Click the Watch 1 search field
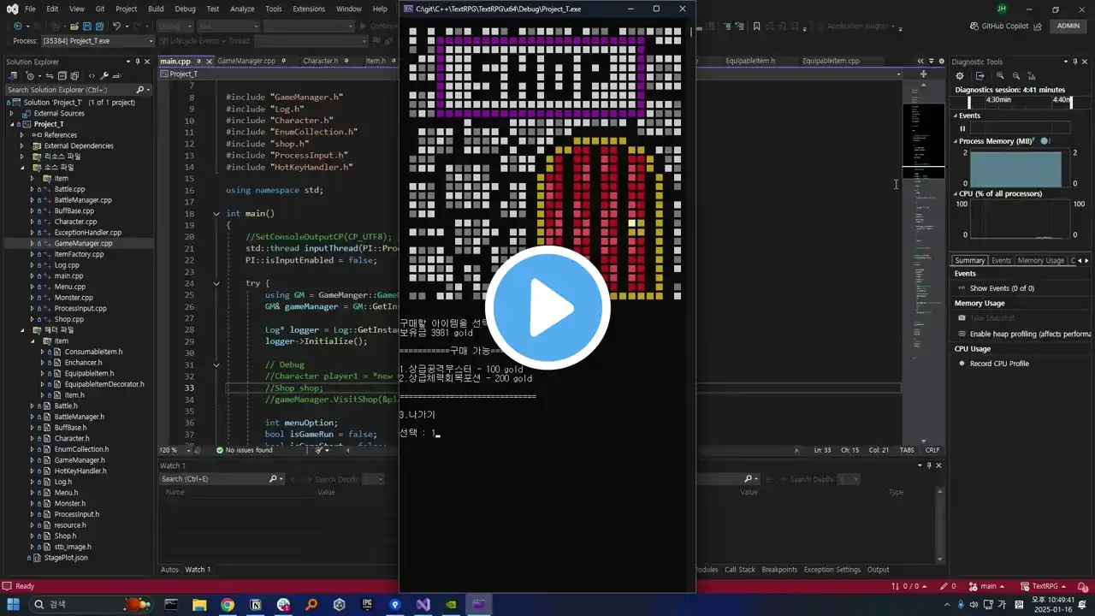Image resolution: width=1095 pixels, height=616 pixels. pyautogui.click(x=223, y=479)
